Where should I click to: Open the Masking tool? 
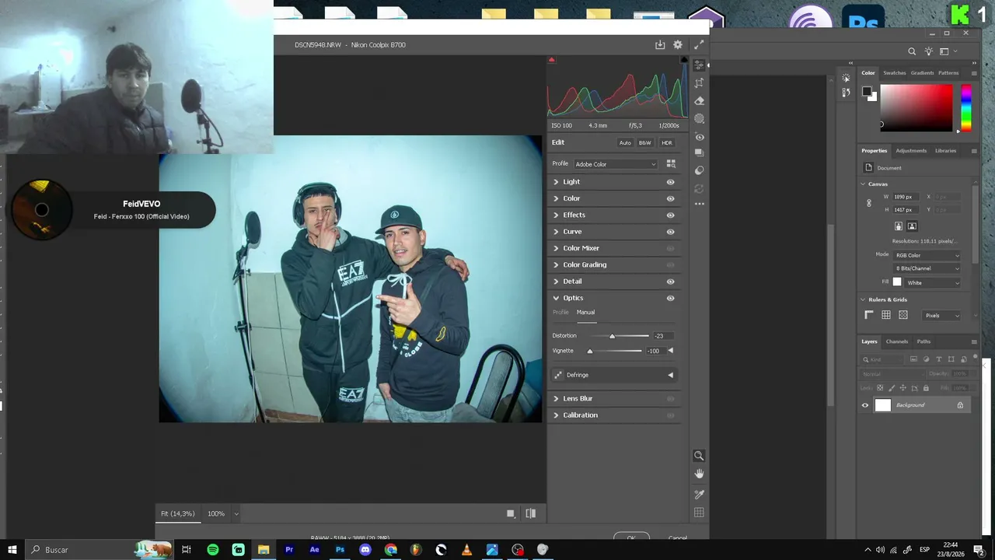point(699,119)
